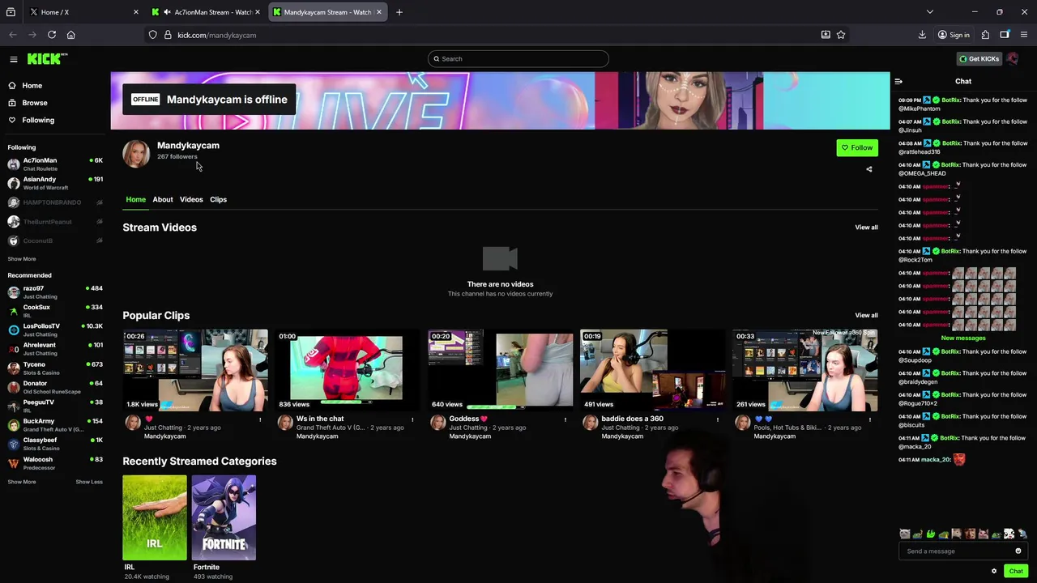This screenshot has width=1037, height=583.
Task: Open options menu for 'Goddess' clip
Action: pos(565,419)
